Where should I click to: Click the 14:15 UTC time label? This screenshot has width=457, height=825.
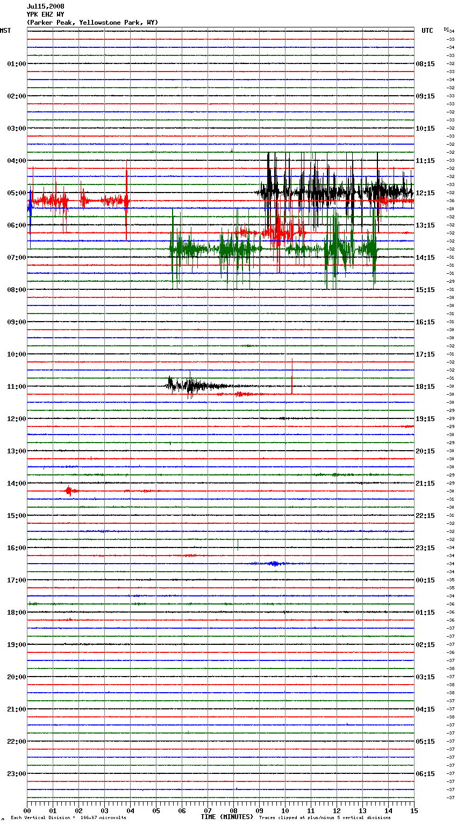click(x=425, y=258)
